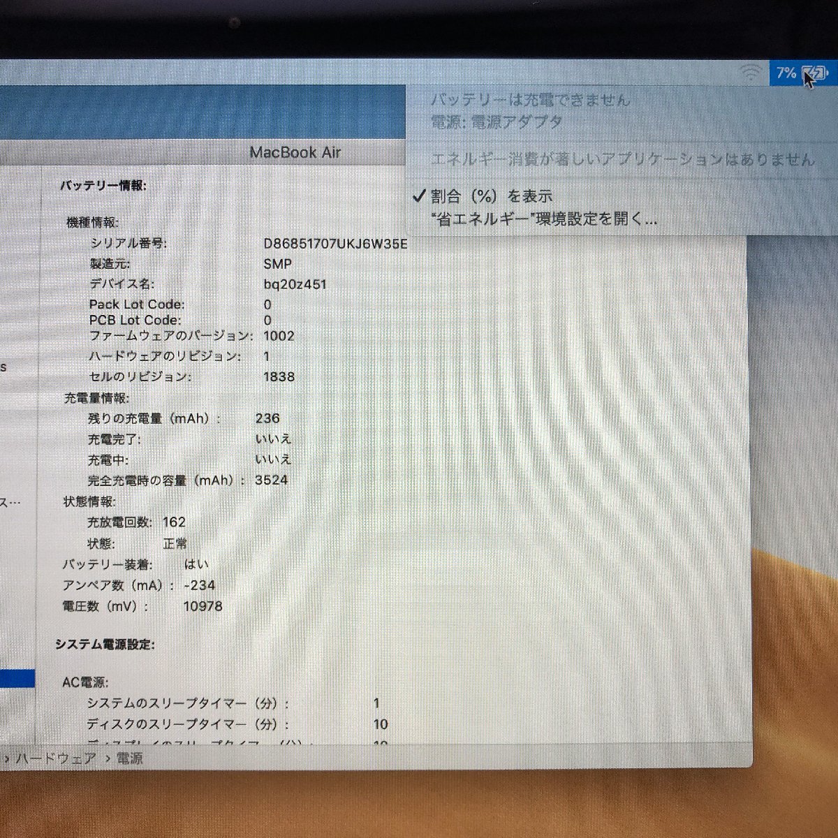The width and height of the screenshot is (838, 838).
Task: Click the battery charging icon in menu bar
Action: pyautogui.click(x=814, y=73)
